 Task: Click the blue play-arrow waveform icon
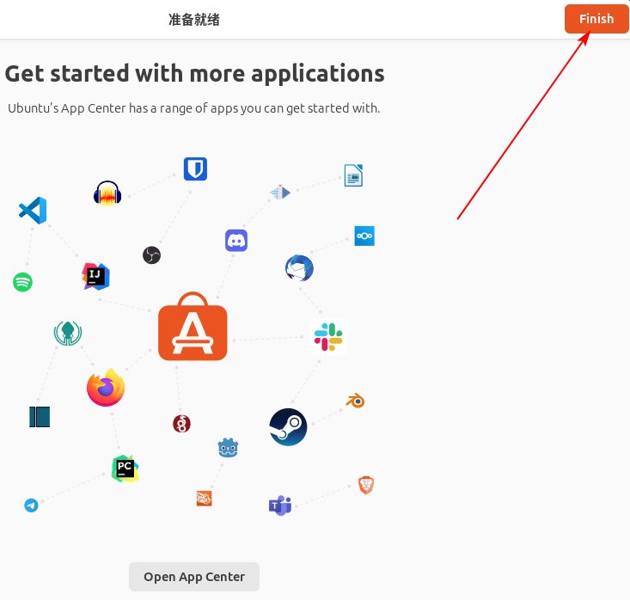(280, 193)
